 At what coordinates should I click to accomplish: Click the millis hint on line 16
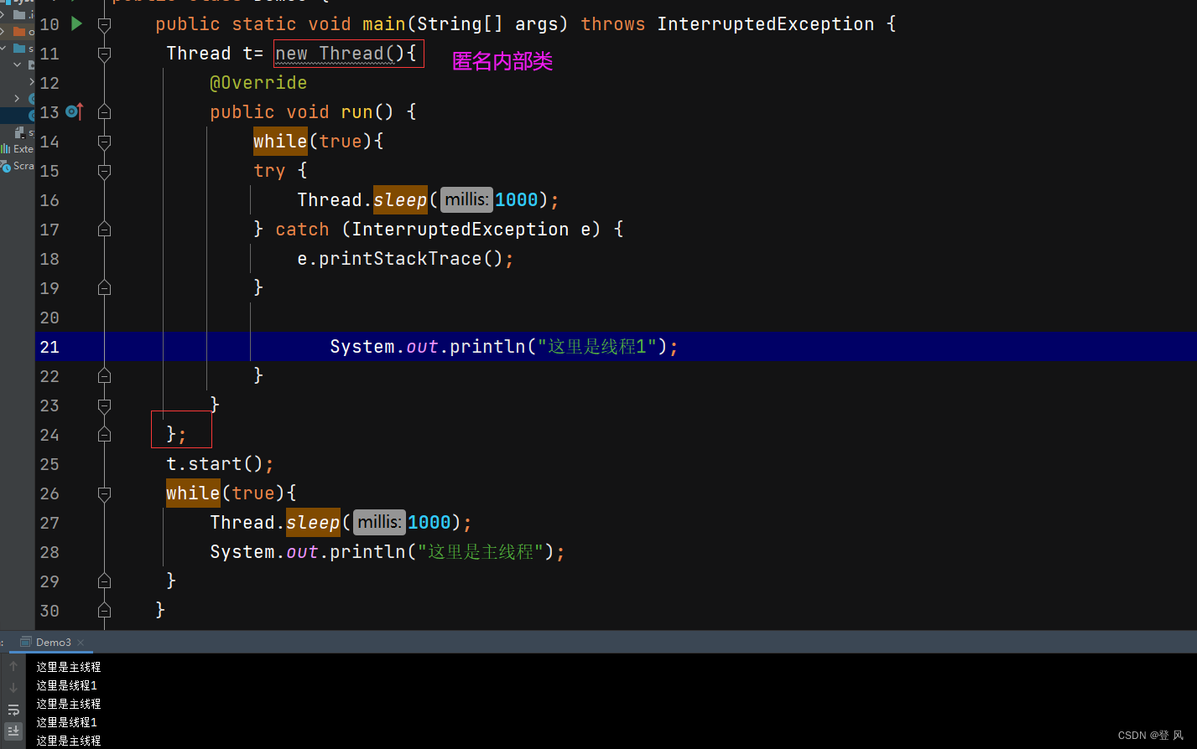tap(466, 200)
